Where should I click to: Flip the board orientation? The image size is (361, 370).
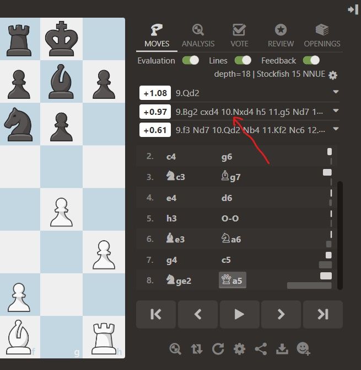click(197, 349)
